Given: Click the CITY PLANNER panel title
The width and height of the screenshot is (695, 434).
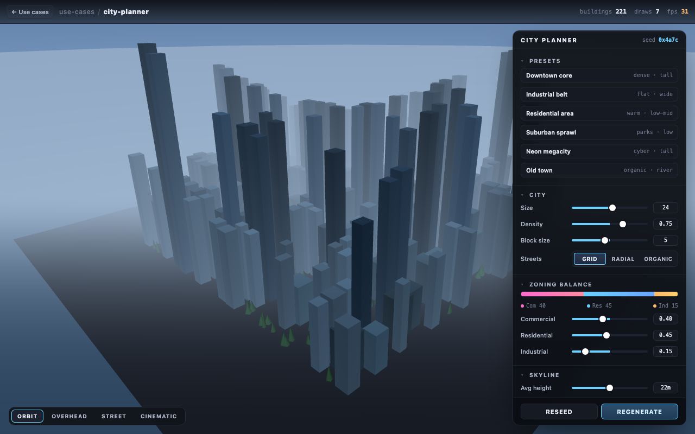Looking at the screenshot, I should [x=549, y=40].
